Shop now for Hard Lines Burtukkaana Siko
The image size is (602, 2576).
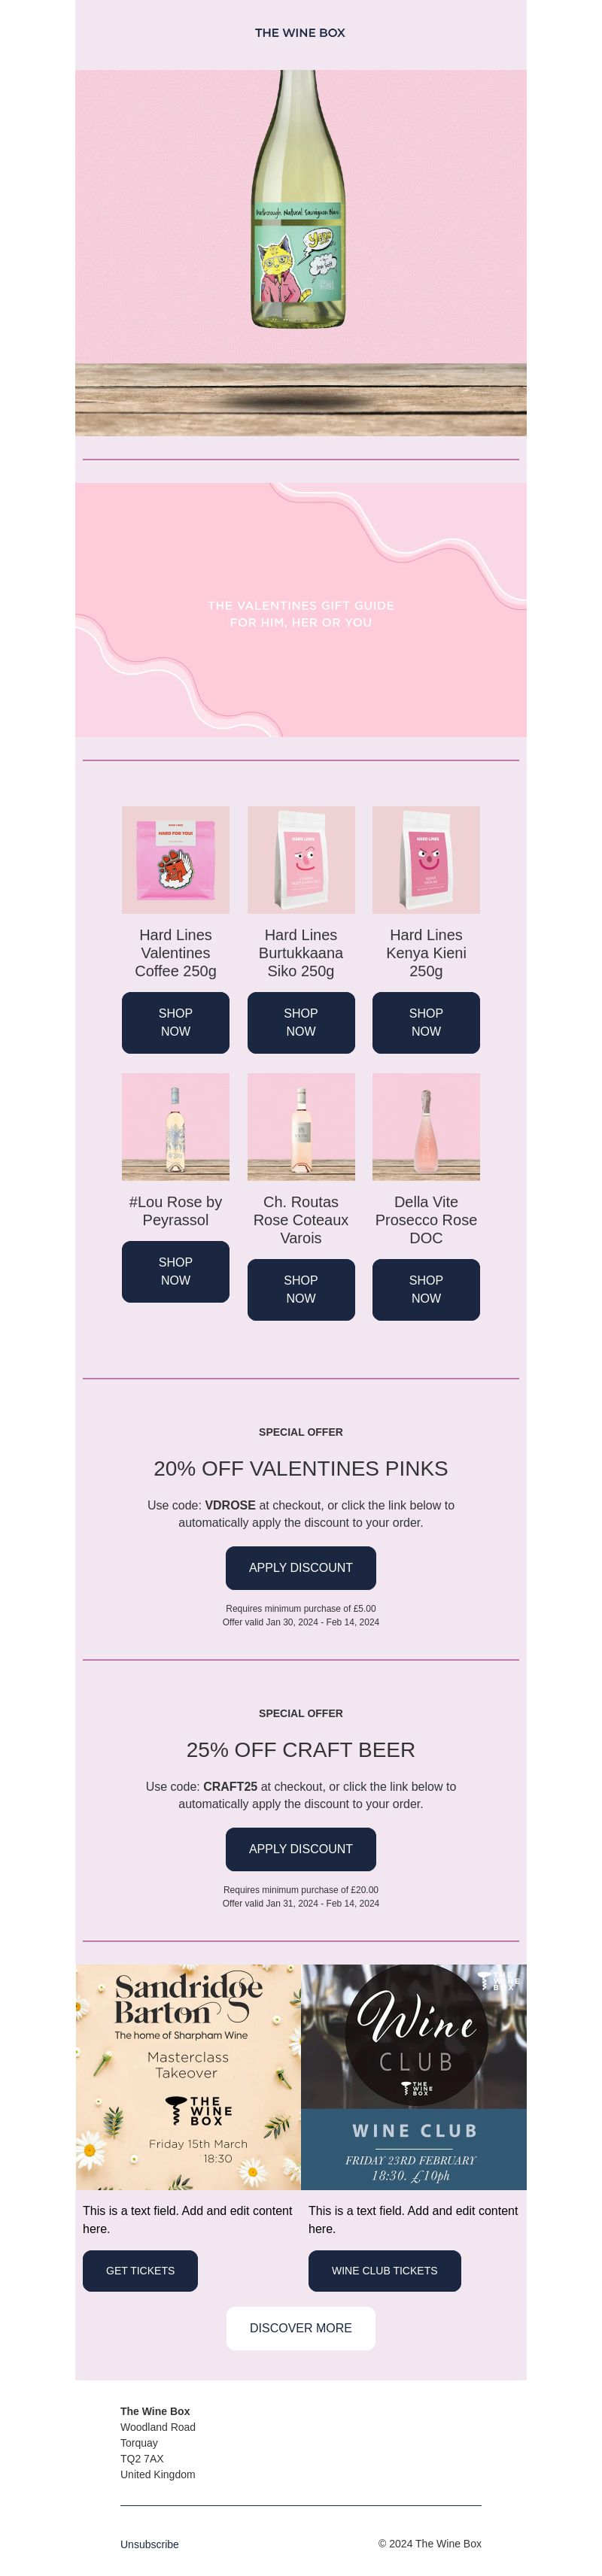click(x=301, y=1022)
